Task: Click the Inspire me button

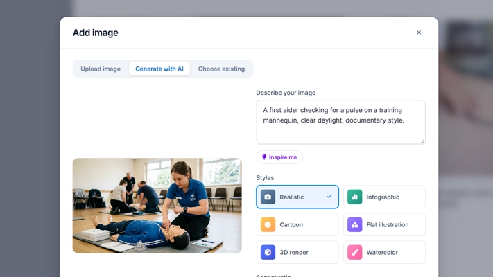Action: point(279,157)
